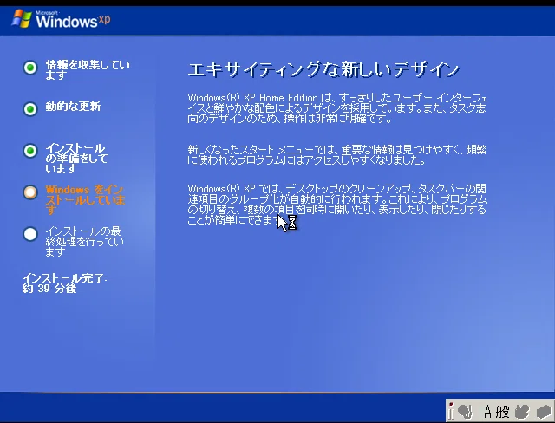
Task: Click the paragraph starting 'Windows(R) XP Home Edition'
Action: [x=337, y=107]
